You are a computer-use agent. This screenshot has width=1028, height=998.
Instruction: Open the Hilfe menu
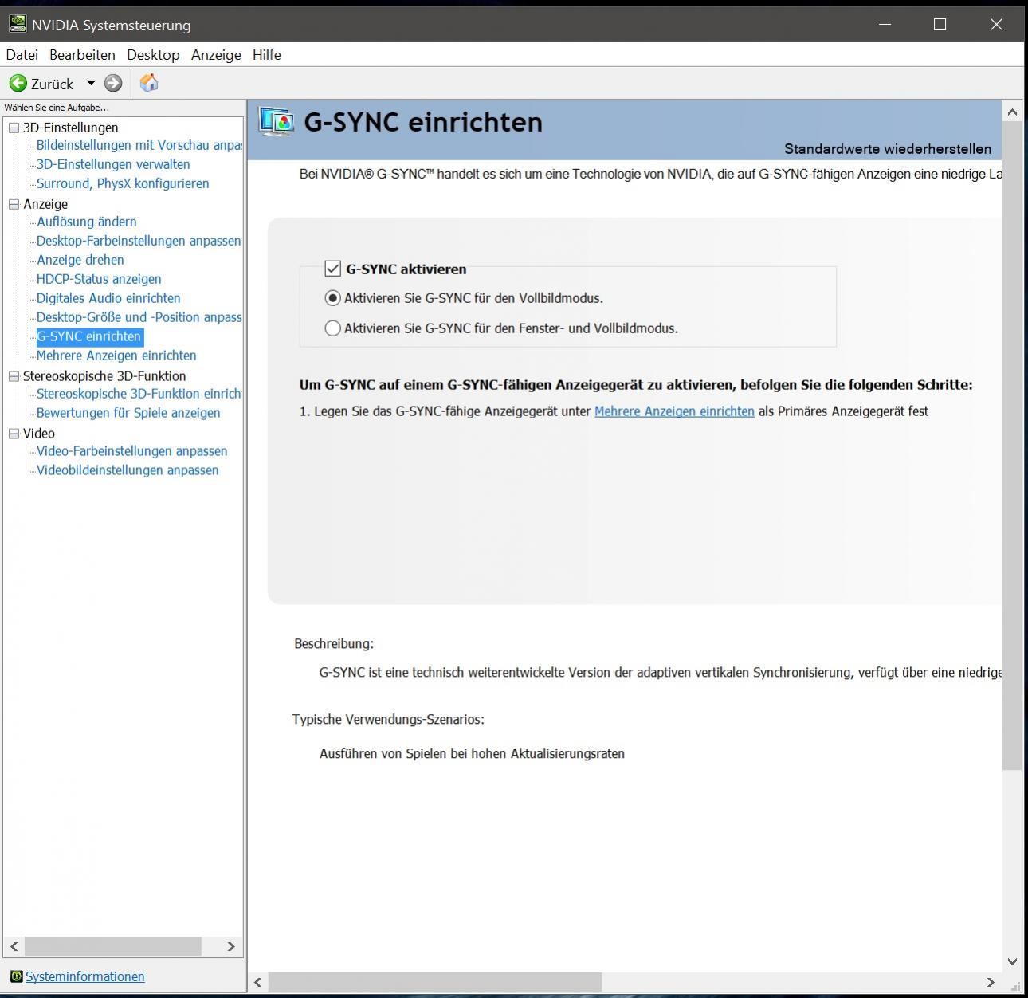pos(267,54)
